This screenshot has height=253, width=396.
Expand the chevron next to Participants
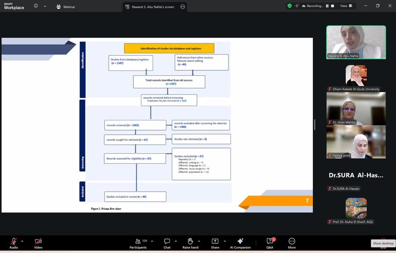[x=152, y=241]
